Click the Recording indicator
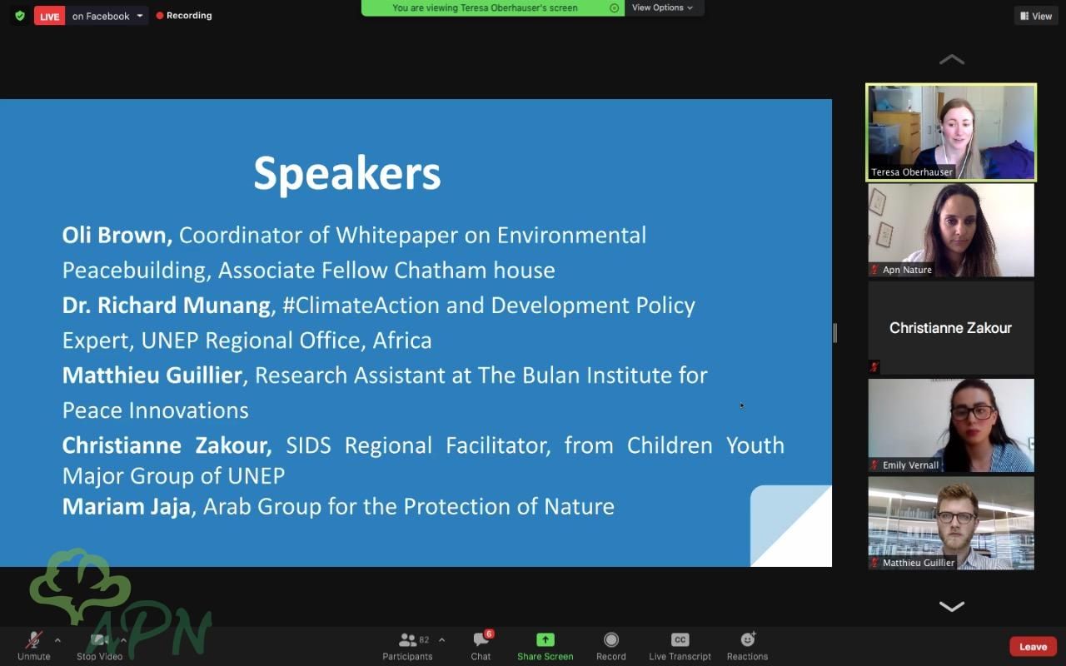Image resolution: width=1066 pixels, height=666 pixels. point(184,16)
